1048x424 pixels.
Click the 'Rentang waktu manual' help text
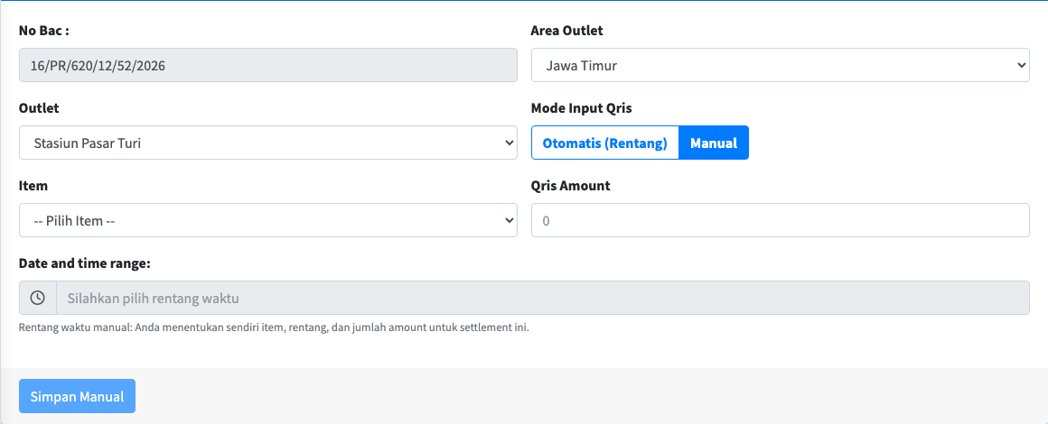point(274,327)
